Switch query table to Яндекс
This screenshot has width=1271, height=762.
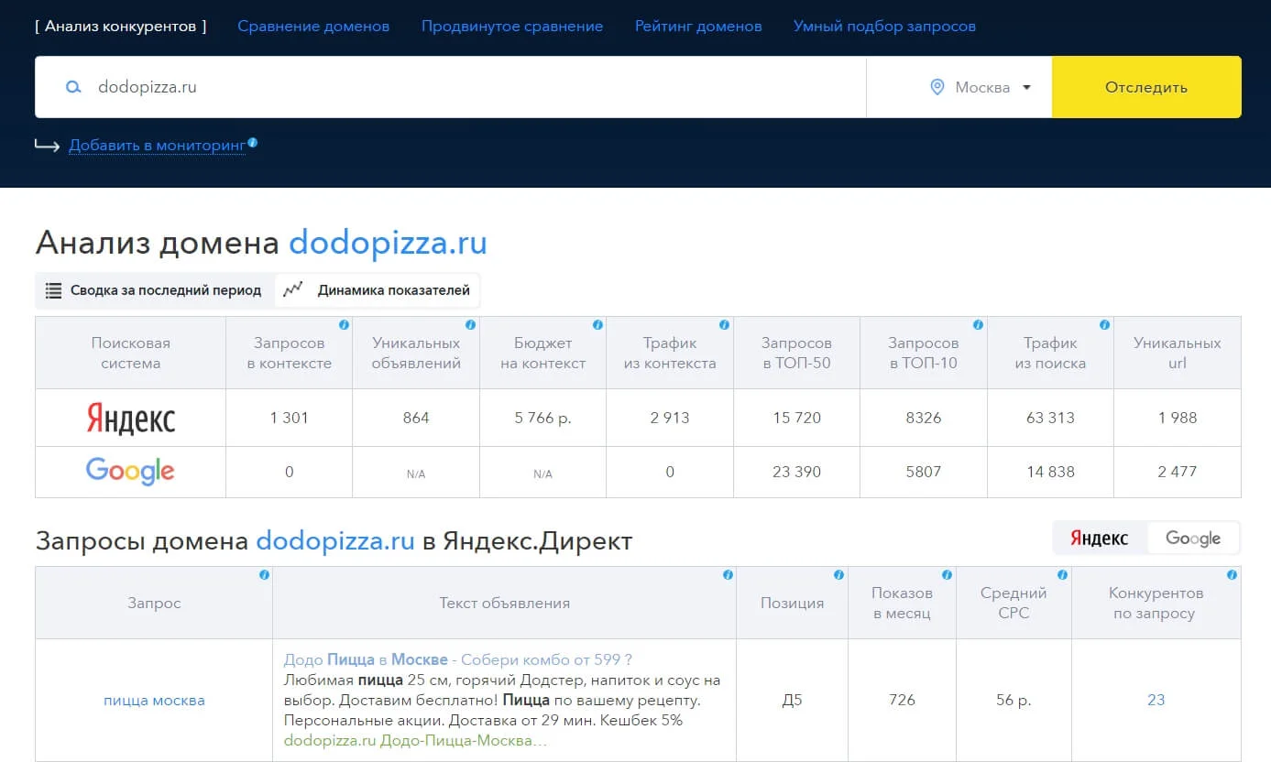point(1100,539)
